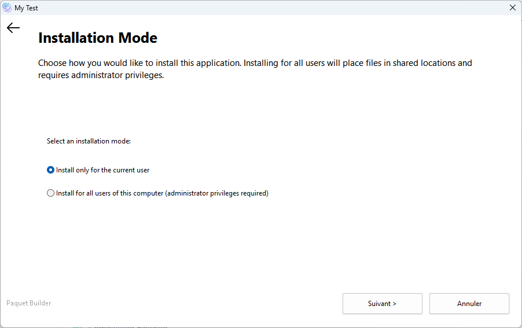Screen dimensions: 522x328
Task: Close the My Test installer window
Action: [512, 8]
